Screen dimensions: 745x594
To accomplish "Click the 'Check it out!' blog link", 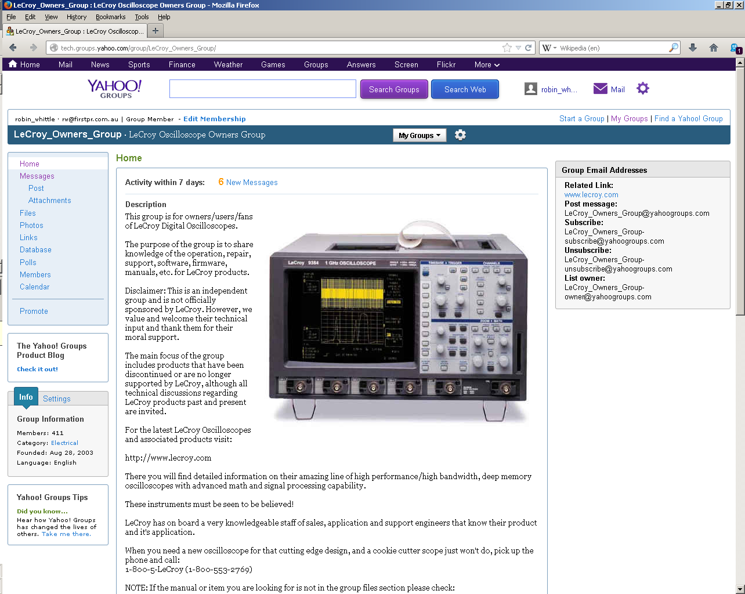I will [x=37, y=369].
